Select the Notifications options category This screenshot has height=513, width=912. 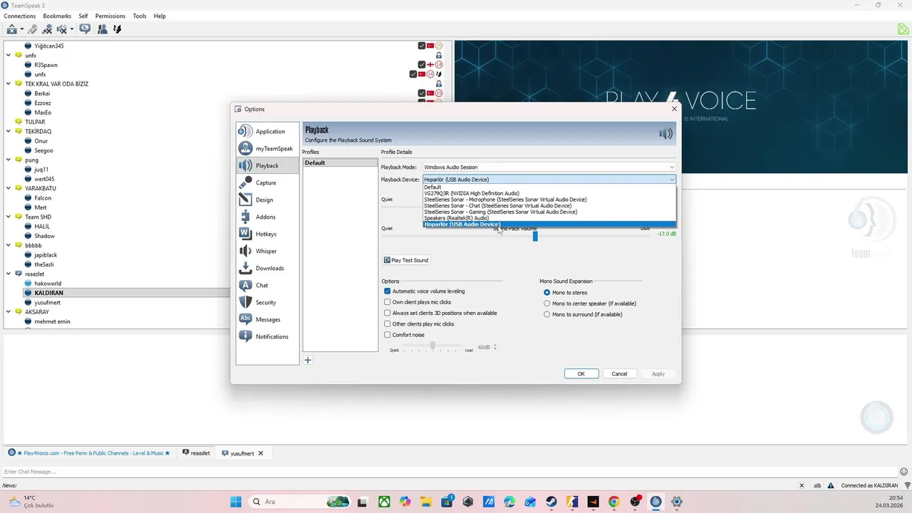[x=267, y=336]
